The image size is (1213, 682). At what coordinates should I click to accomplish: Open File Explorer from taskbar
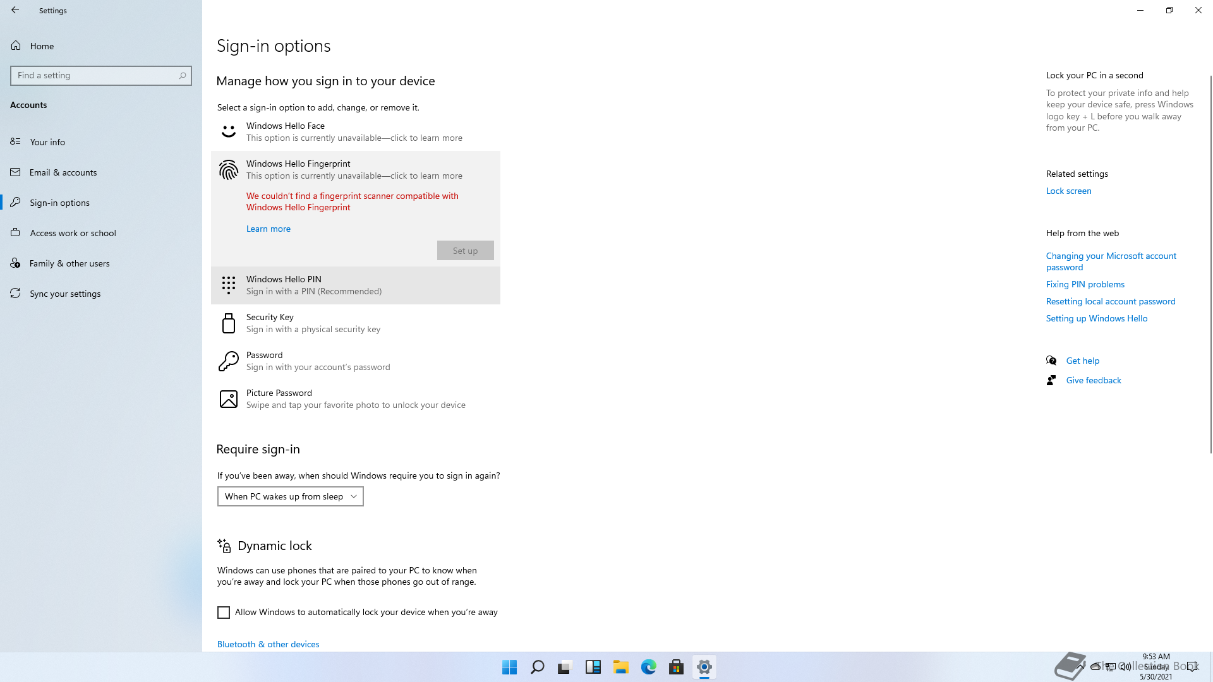[x=620, y=667]
